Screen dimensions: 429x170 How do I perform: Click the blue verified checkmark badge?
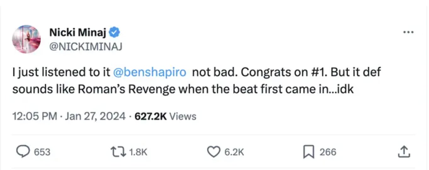[114, 32]
